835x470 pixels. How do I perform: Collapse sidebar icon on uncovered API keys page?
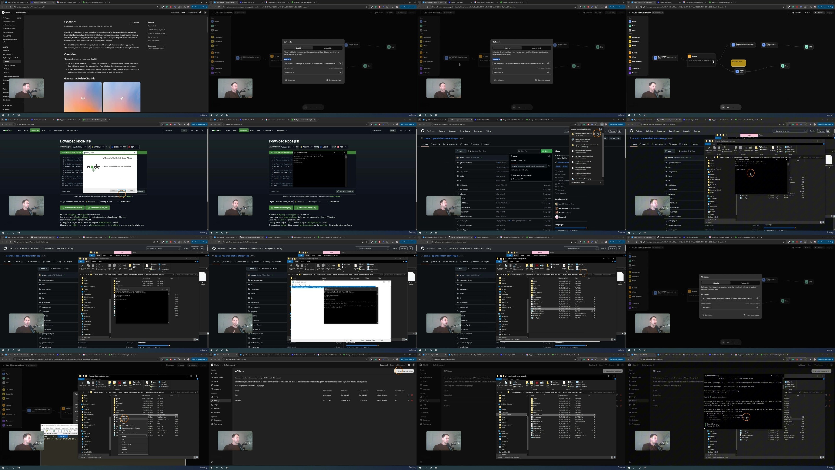212,462
